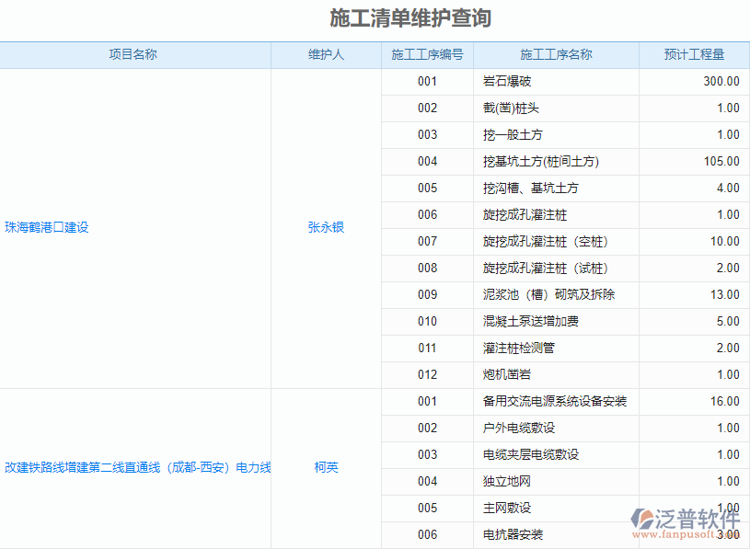The height and width of the screenshot is (549, 750).
Task: Open the 改建铁路线增建第二线直通线 project link
Action: tap(135, 467)
